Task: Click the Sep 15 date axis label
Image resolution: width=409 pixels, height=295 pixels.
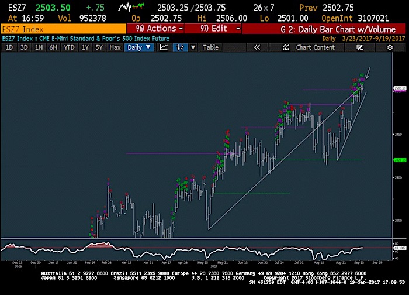Action: [359, 263]
